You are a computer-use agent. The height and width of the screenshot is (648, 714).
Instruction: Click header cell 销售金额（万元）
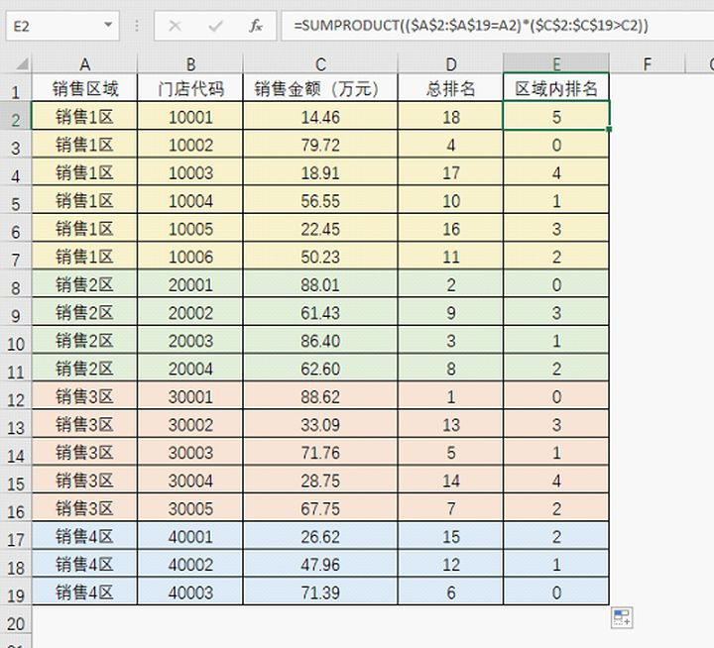320,88
